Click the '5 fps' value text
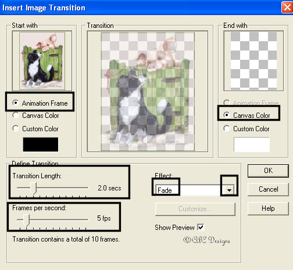293x270 pixels. (104, 218)
